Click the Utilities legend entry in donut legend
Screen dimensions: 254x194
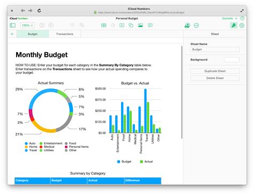pos(47,150)
